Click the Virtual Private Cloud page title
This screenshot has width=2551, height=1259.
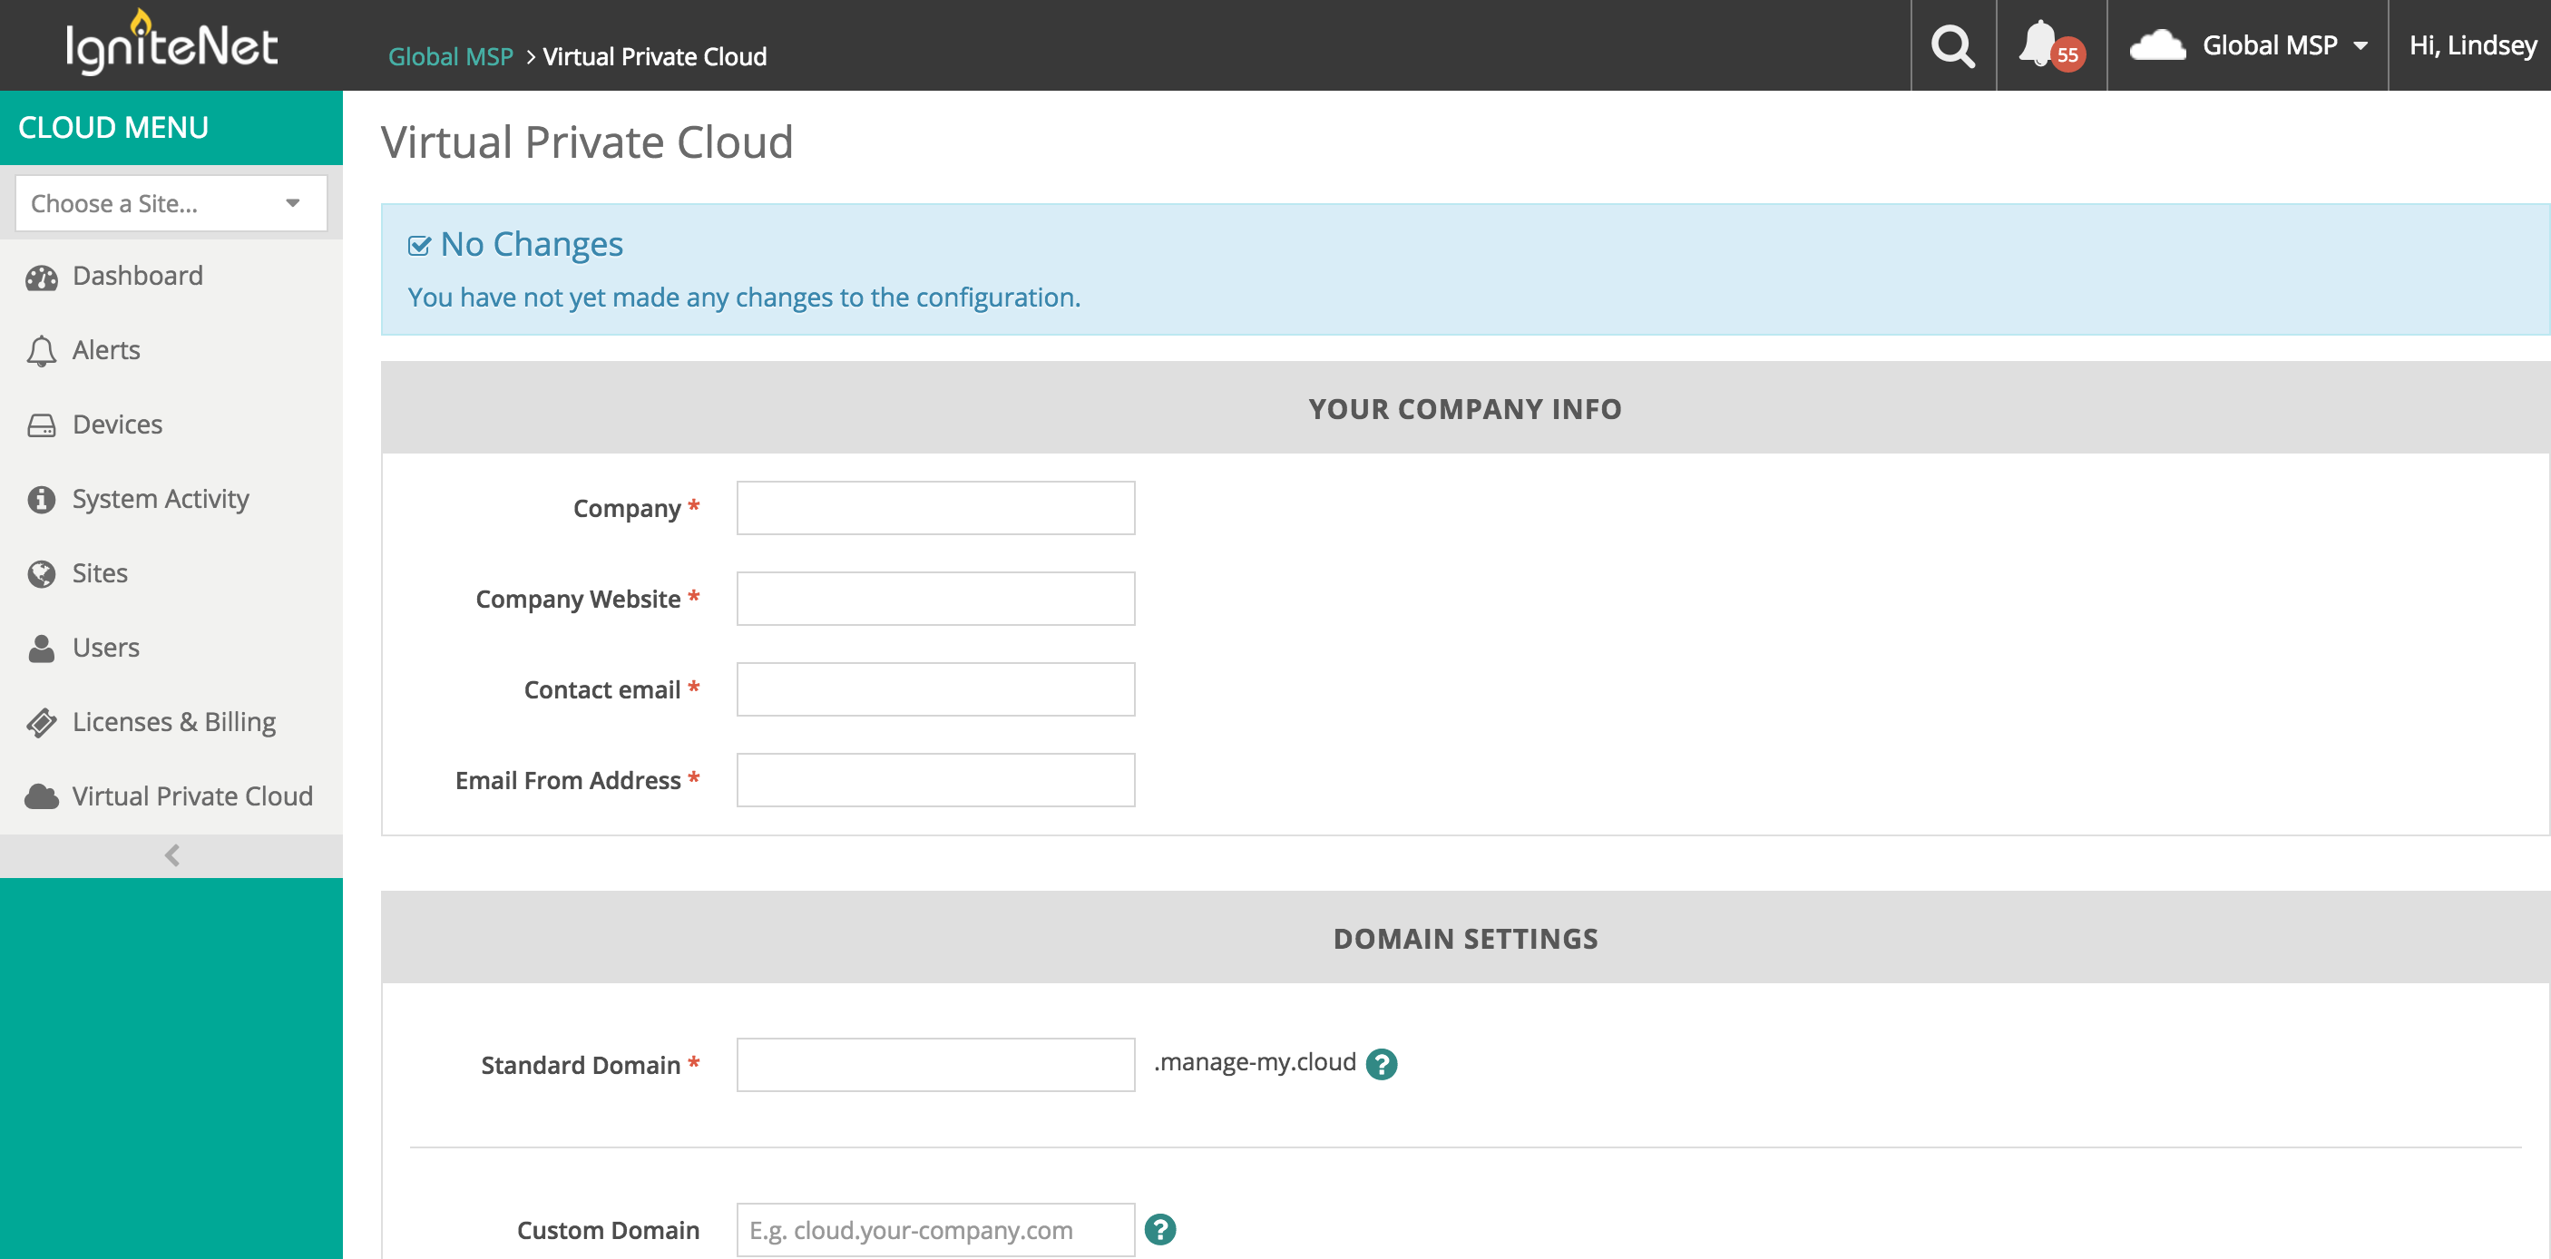pyautogui.click(x=587, y=142)
